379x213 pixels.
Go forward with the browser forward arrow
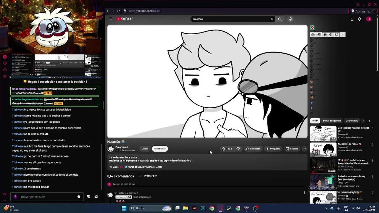(113, 11)
